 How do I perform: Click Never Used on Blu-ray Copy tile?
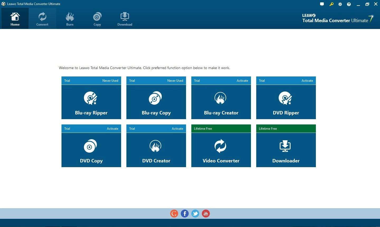(x=175, y=81)
